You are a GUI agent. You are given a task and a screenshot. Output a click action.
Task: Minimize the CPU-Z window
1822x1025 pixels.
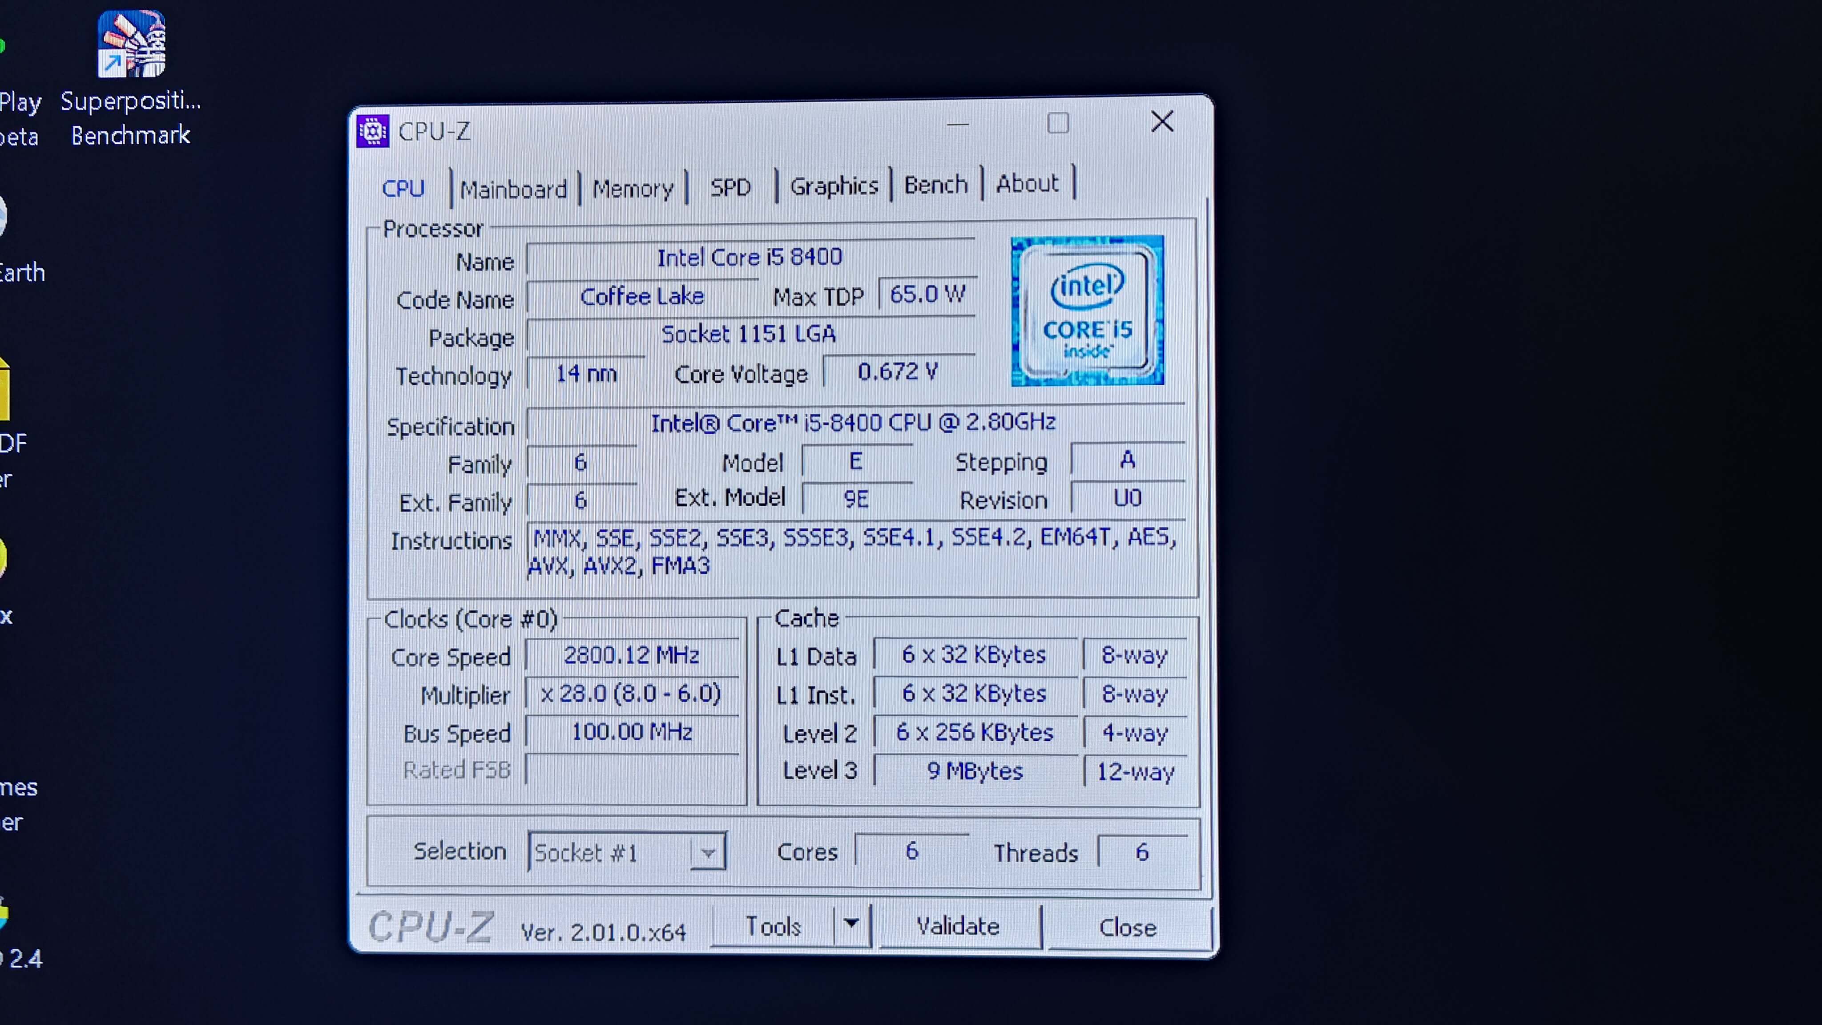(958, 125)
